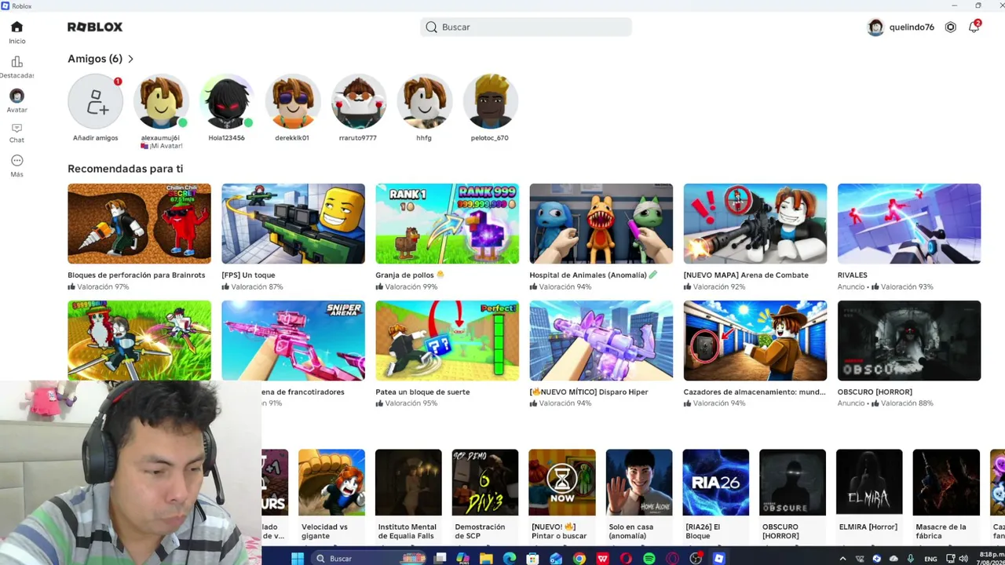This screenshot has width=1005, height=565.
Task: Open friend derekklk01's avatar
Action: [292, 101]
